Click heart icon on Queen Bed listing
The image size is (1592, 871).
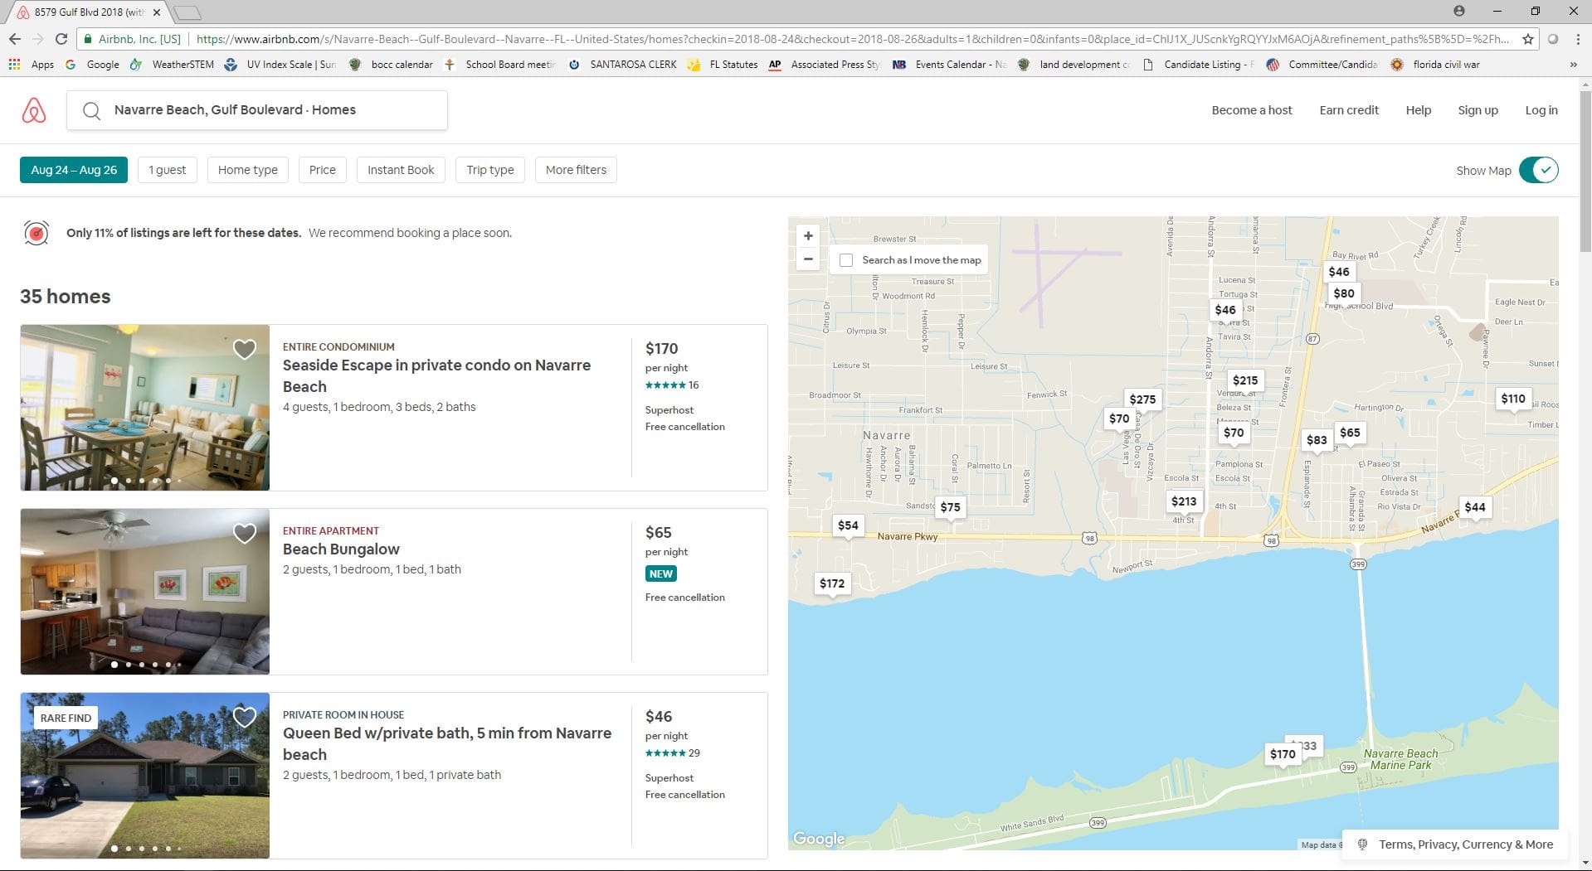click(244, 718)
